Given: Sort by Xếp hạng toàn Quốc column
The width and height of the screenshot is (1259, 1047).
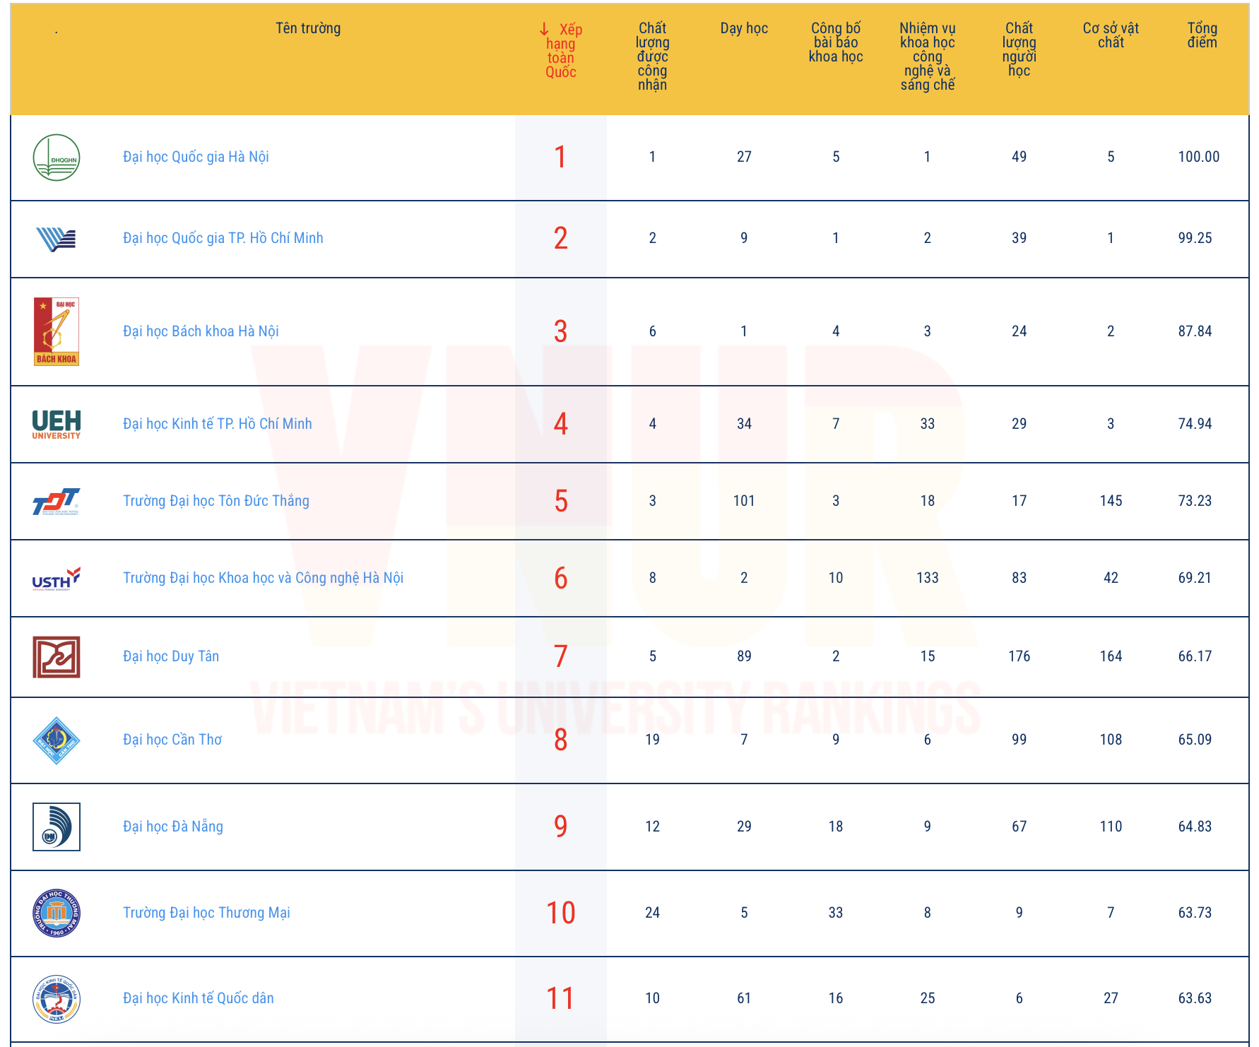Looking at the screenshot, I should click(x=561, y=51).
